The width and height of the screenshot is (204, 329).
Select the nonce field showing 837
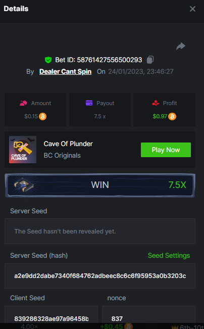148,315
